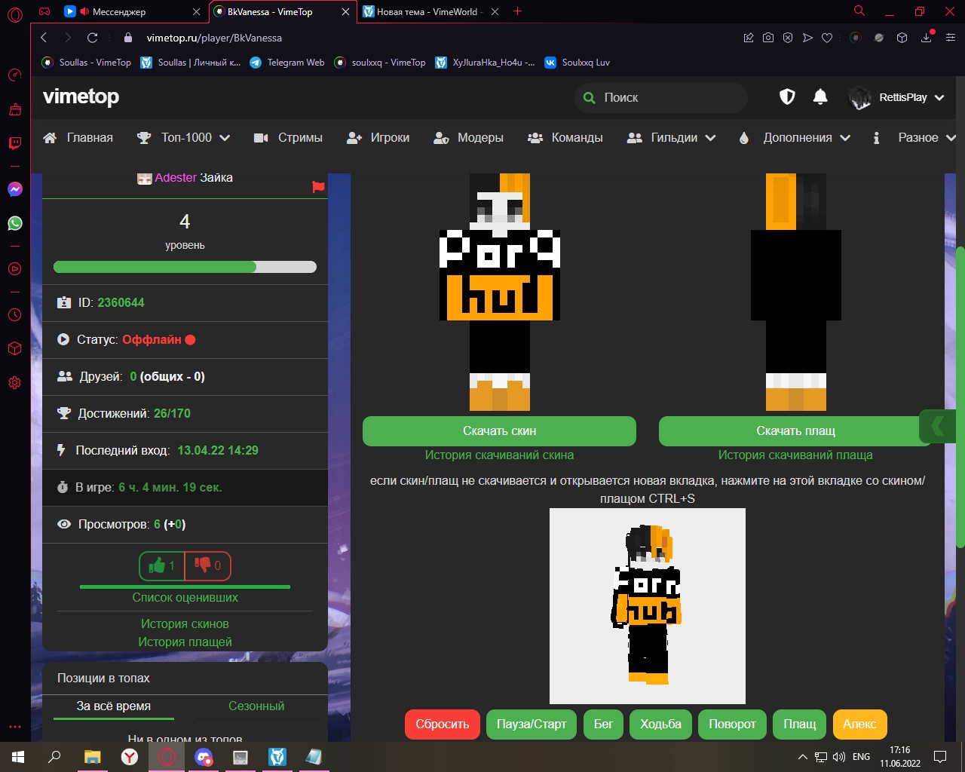Switch to the Сезонный tab

pyautogui.click(x=256, y=706)
